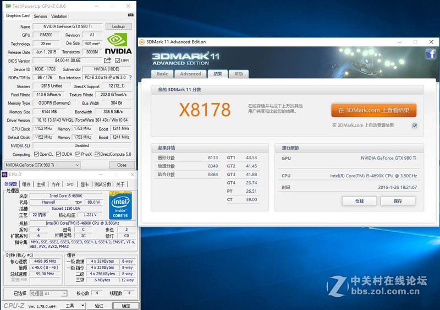Image resolution: width=440 pixels, height=310 pixels.
Task: Click the Memory Size value 6144 MB
Action: coord(49,112)
